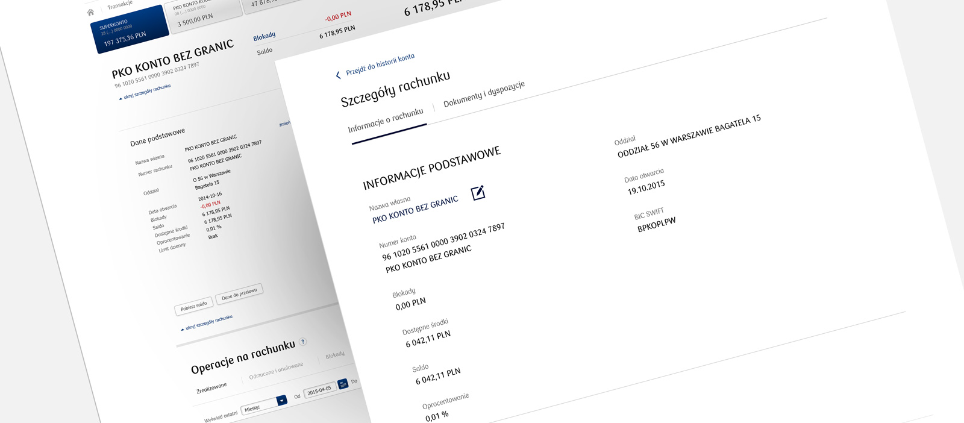Click the 6 042,11 PLN value under Saldo label
964x423 pixels.
(438, 377)
